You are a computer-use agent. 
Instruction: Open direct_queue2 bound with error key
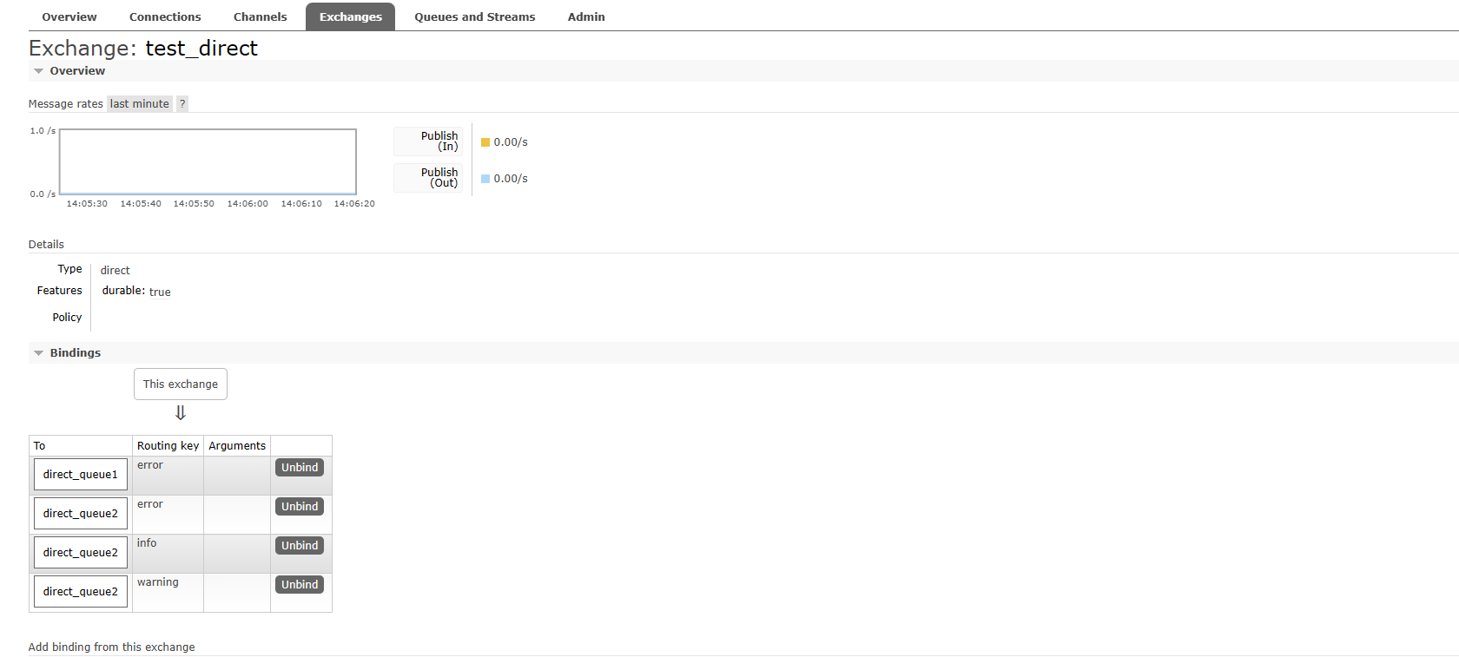pos(81,514)
